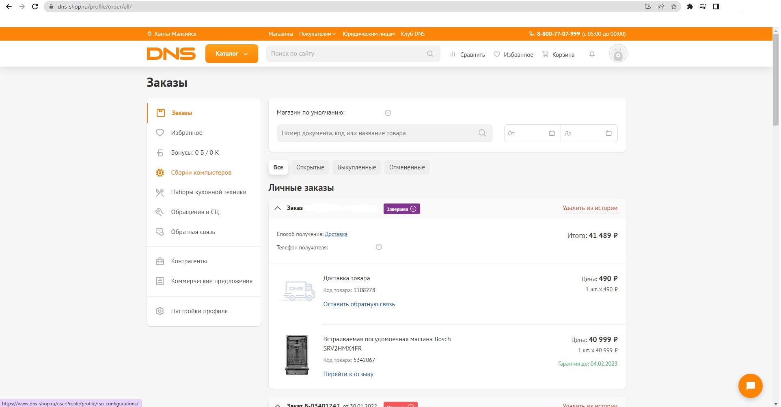Open Контрагенты in sidebar
The width and height of the screenshot is (781, 407).
(x=204, y=261)
